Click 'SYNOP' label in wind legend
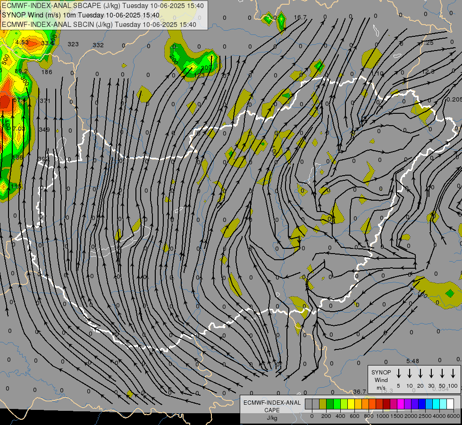 (x=381, y=372)
